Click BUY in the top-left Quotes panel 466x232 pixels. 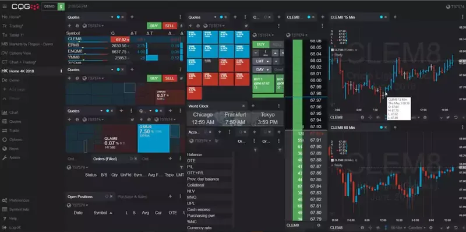(154, 26)
